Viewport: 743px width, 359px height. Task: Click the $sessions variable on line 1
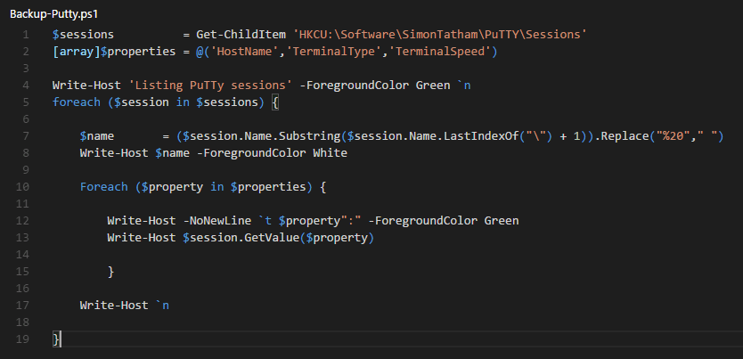pyautogui.click(x=83, y=35)
